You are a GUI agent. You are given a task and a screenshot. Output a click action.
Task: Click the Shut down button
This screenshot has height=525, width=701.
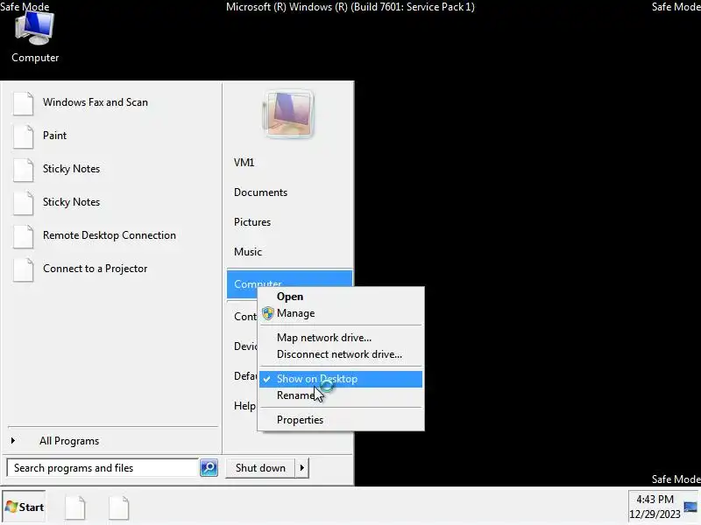pos(260,468)
